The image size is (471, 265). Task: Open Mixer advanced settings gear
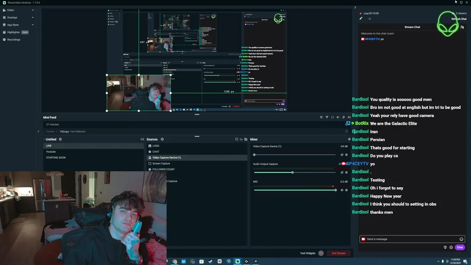coord(349,139)
